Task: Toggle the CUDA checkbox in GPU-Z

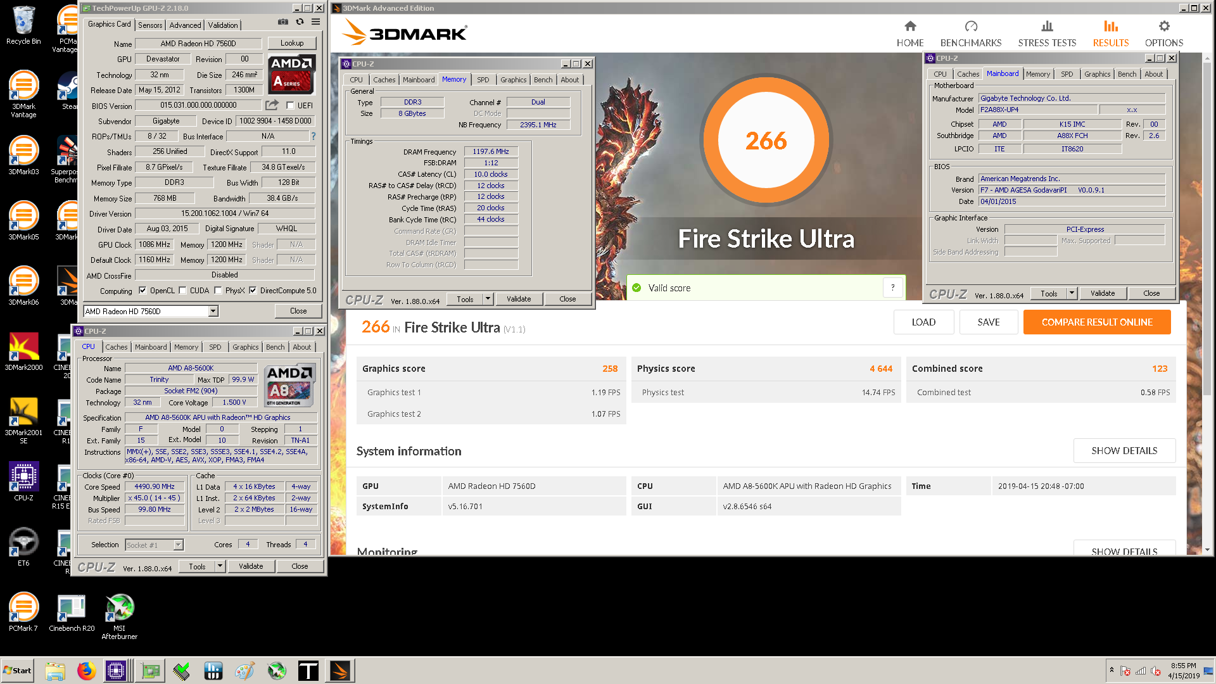Action: [x=182, y=291]
